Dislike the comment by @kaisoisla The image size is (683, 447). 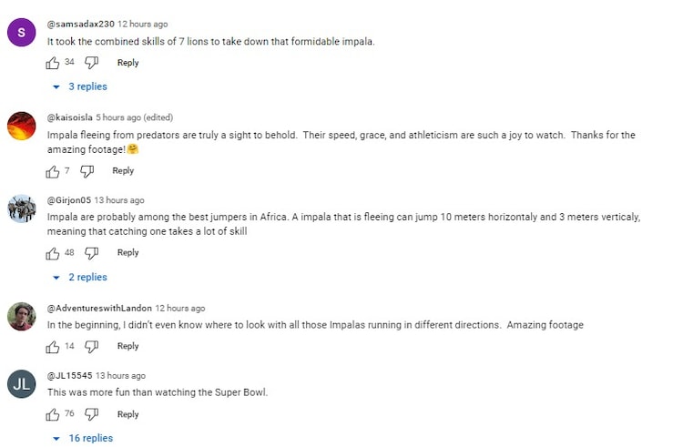pos(87,171)
